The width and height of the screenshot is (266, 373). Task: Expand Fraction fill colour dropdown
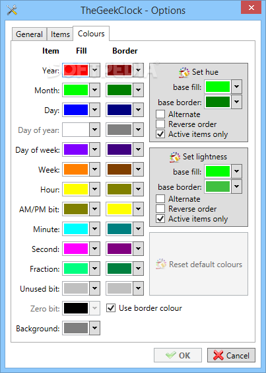(x=95, y=269)
